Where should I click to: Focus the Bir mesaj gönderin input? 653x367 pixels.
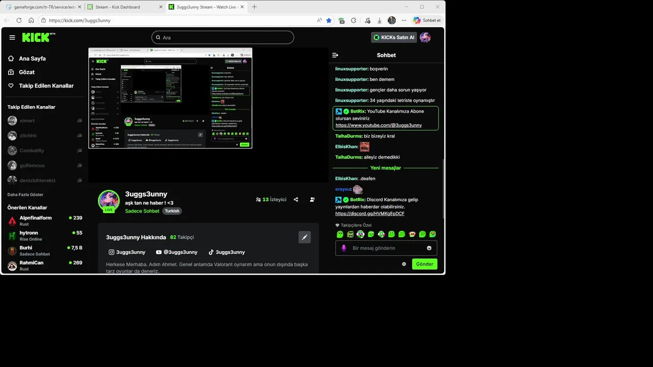click(386, 248)
